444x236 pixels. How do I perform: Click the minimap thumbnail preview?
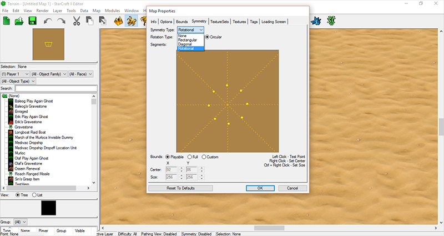48,44
